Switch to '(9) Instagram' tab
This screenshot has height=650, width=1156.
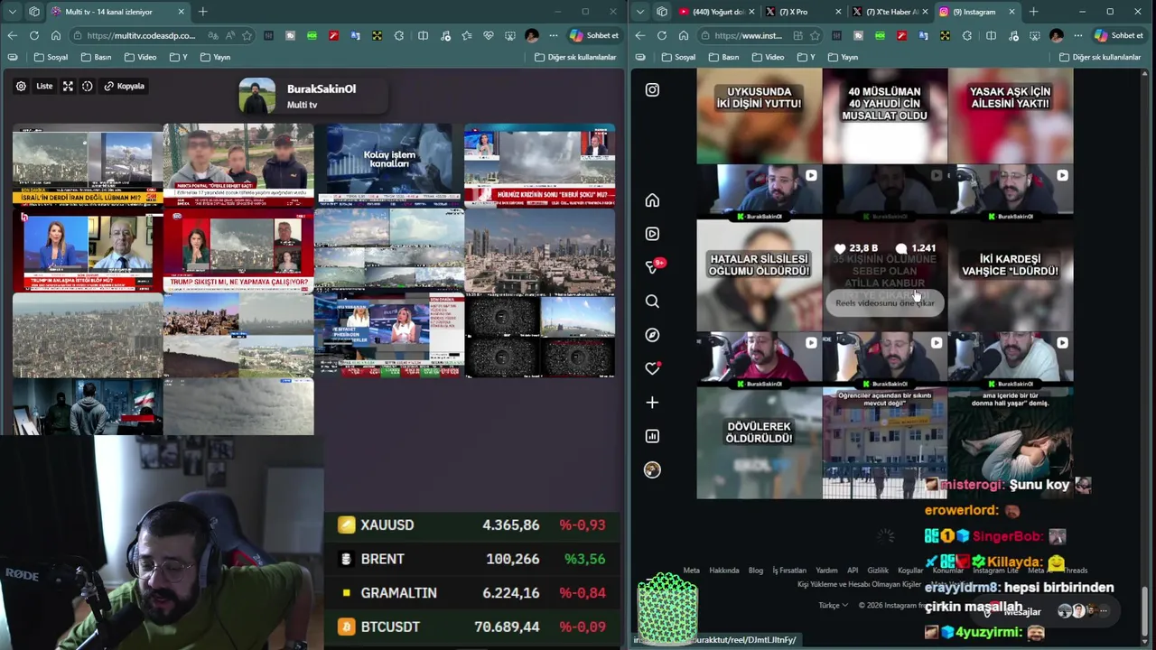(x=976, y=12)
